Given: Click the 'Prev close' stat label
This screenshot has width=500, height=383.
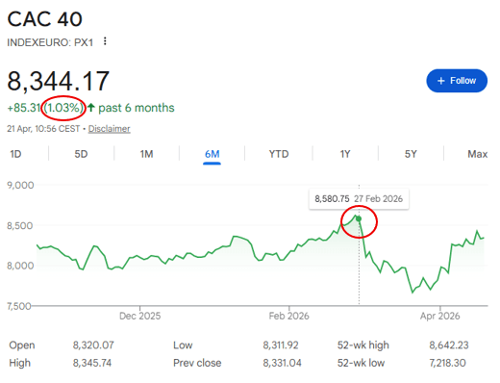Looking at the screenshot, I should pyautogui.click(x=197, y=363).
